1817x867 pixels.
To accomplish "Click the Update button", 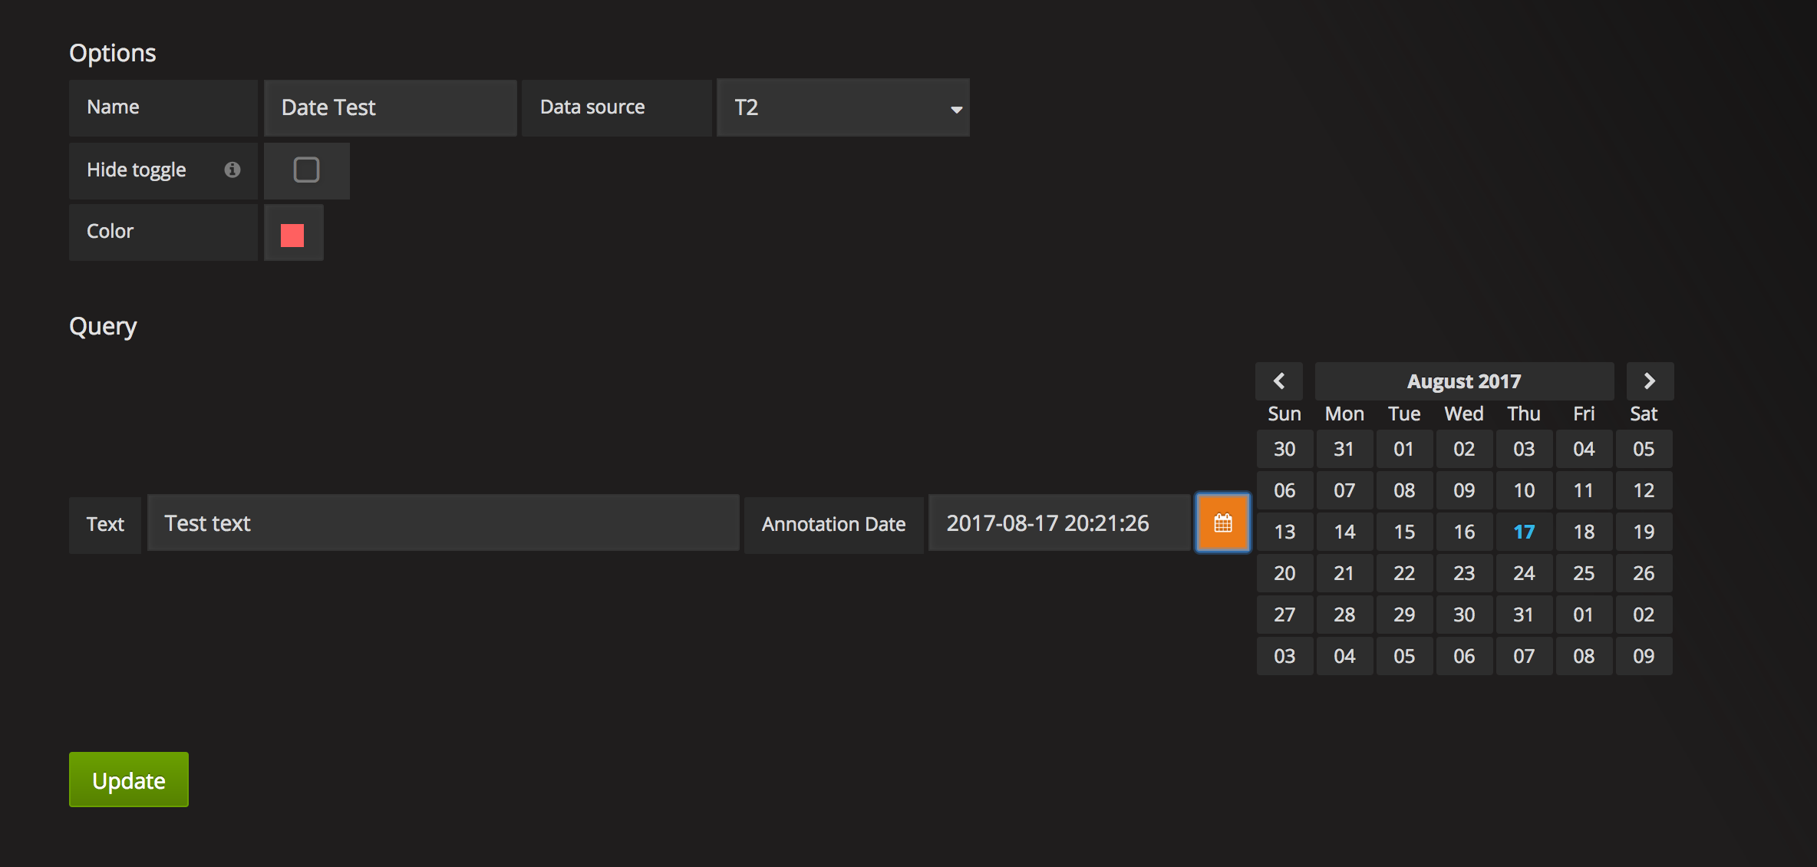I will point(127,780).
